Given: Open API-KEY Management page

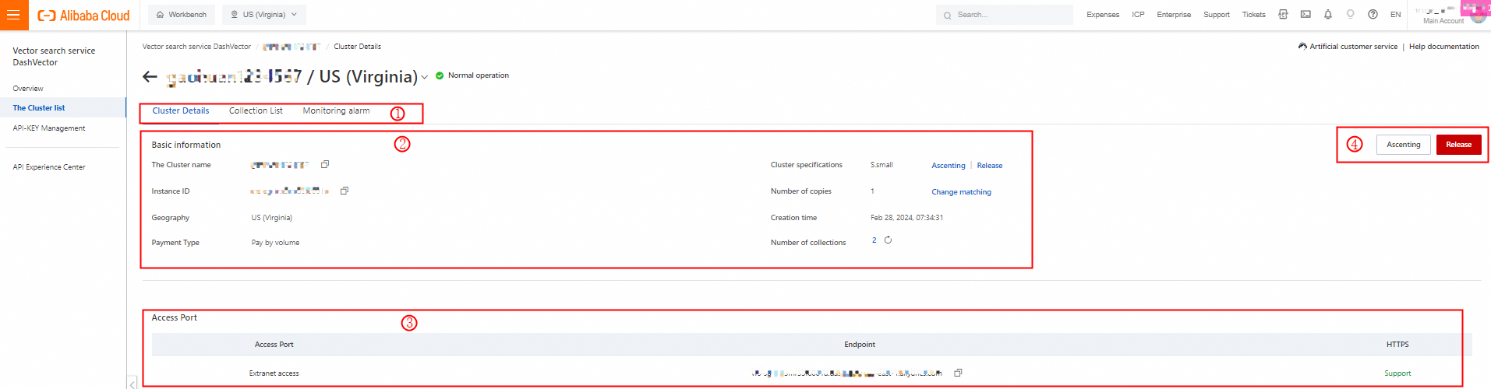Looking at the screenshot, I should tap(49, 128).
